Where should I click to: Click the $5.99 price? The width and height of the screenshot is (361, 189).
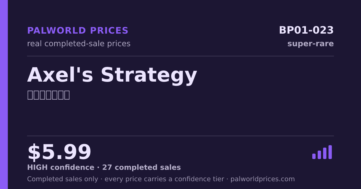click(x=59, y=152)
